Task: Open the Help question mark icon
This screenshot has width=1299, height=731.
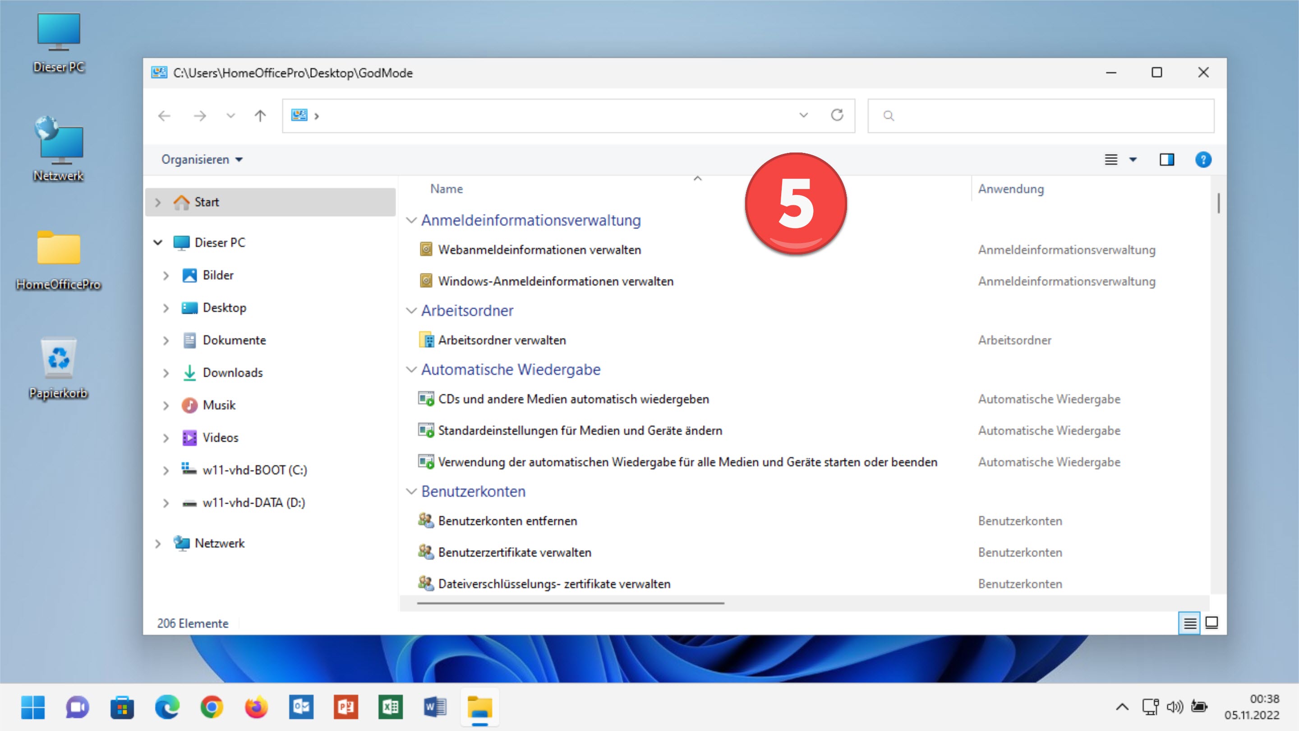Action: pyautogui.click(x=1203, y=160)
